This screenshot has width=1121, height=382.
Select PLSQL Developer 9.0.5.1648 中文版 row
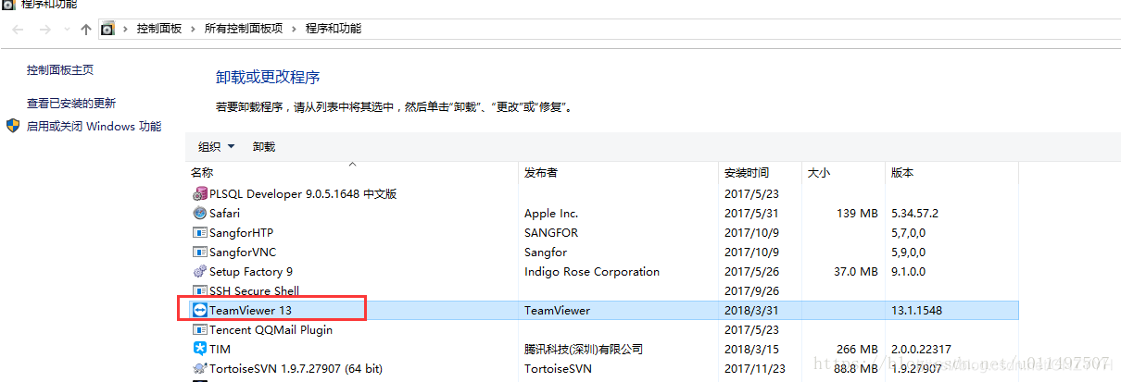click(602, 194)
